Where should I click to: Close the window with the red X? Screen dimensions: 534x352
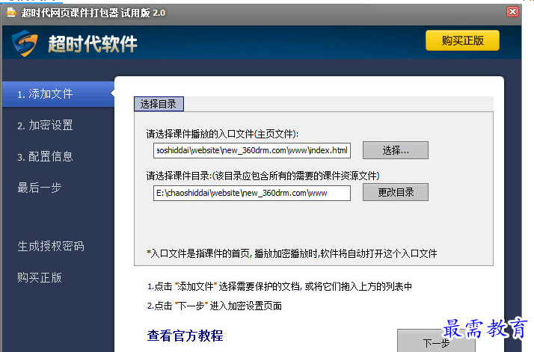(512, 12)
